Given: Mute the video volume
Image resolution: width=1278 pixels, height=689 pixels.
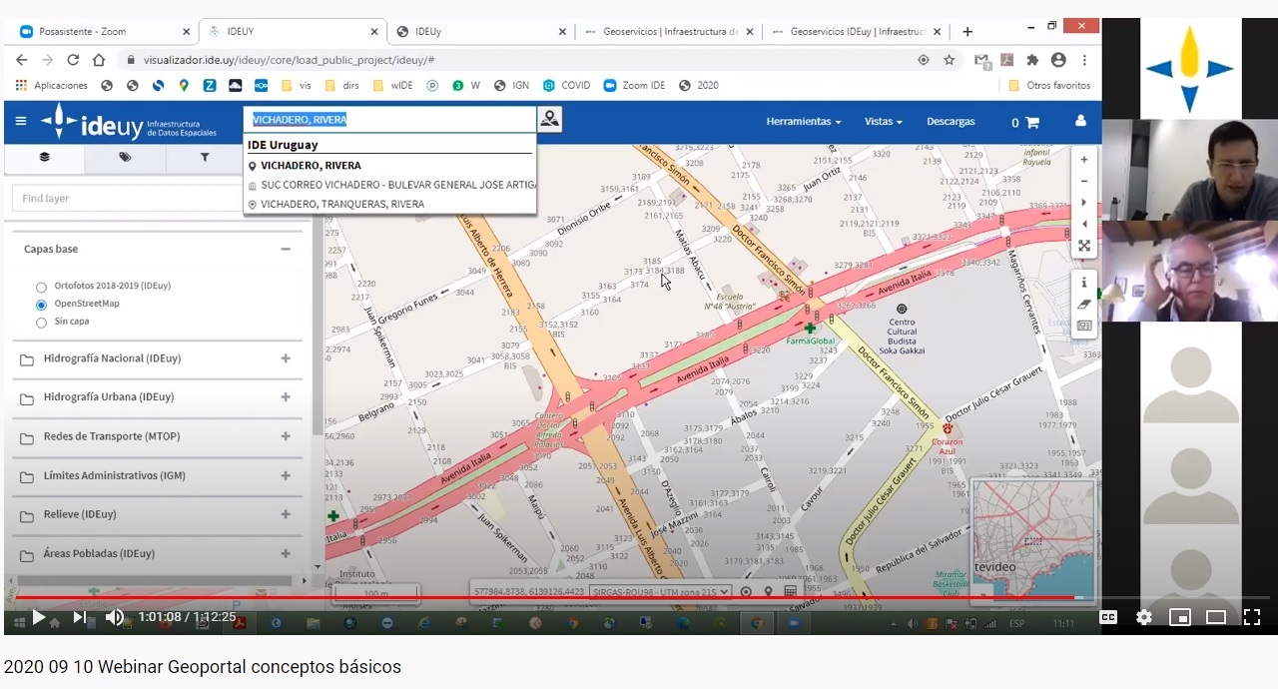Looking at the screenshot, I should point(114,617).
